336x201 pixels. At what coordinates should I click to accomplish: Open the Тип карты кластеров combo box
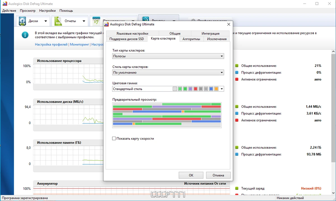[168, 56]
